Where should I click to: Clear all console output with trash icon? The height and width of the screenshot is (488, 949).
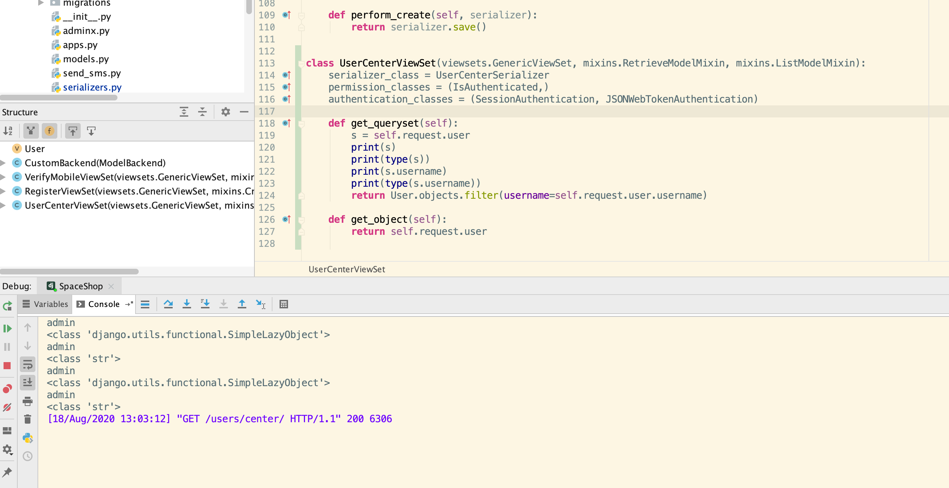tap(28, 419)
